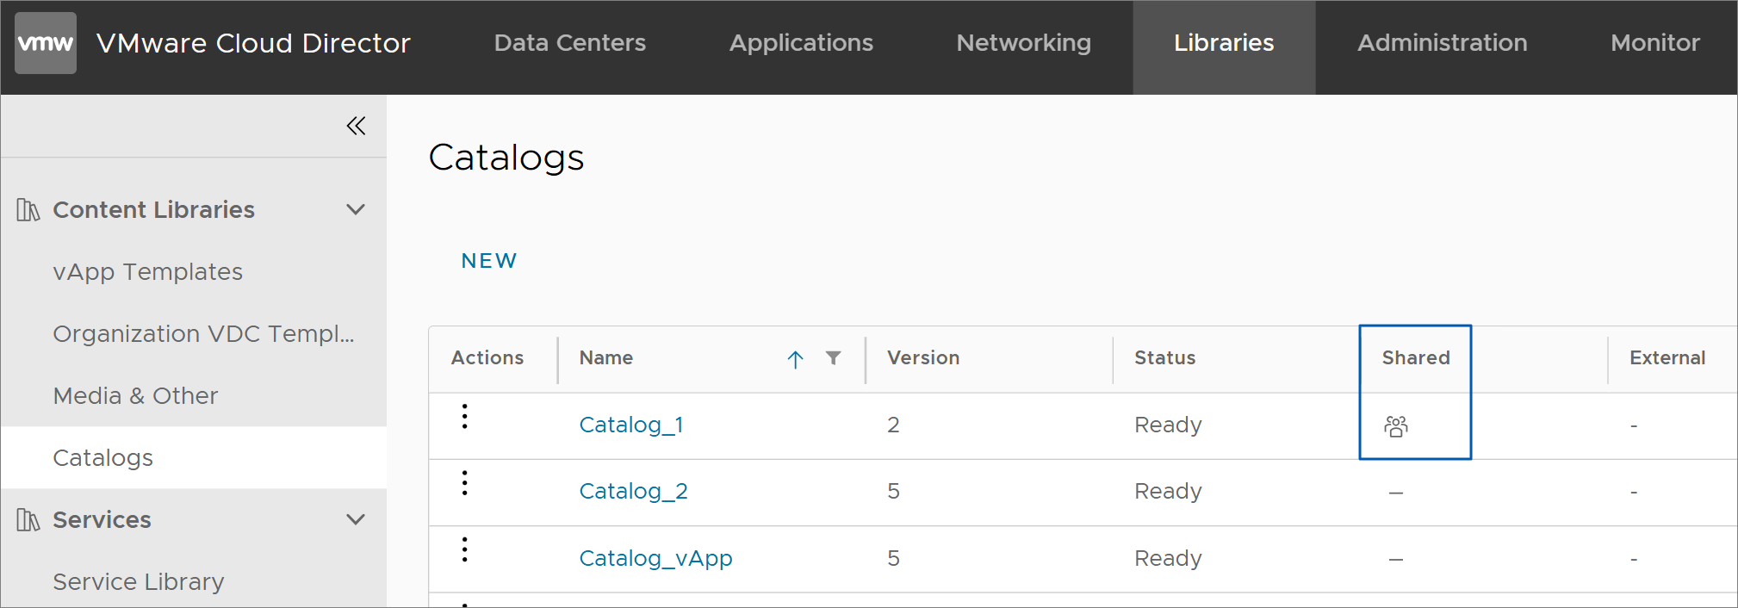Image resolution: width=1738 pixels, height=608 pixels.
Task: Open Service Library in sidebar
Action: pyautogui.click(x=139, y=582)
